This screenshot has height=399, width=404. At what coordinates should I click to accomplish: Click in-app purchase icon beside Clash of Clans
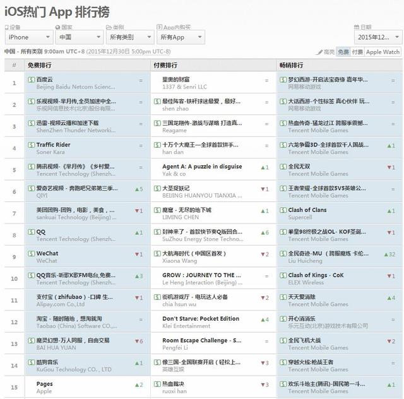(x=283, y=210)
